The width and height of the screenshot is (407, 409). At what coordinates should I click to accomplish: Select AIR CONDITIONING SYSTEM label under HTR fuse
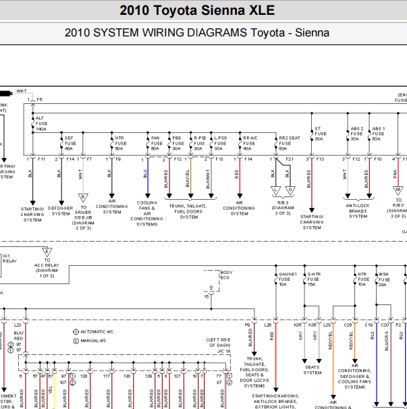pyautogui.click(x=111, y=207)
